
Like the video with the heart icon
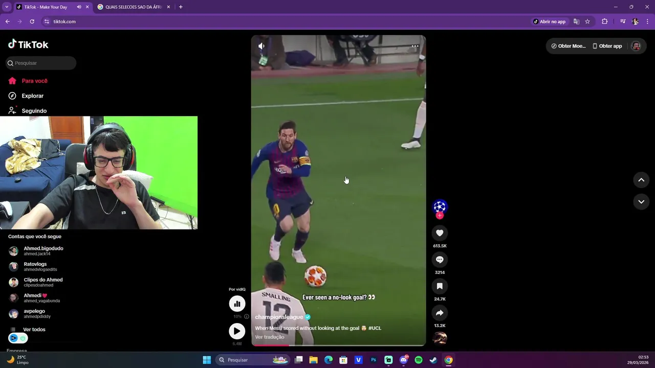click(440, 233)
